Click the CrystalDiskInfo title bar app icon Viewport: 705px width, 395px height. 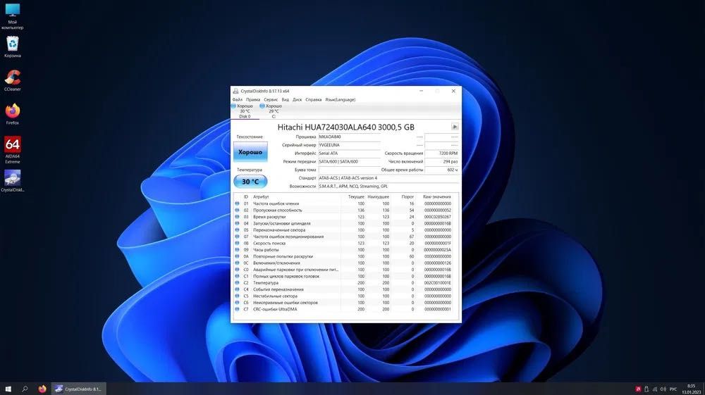coord(235,91)
